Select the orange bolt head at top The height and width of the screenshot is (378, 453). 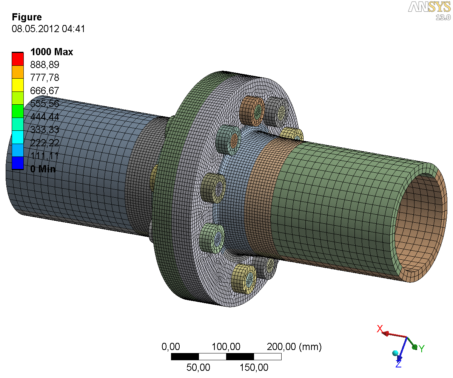[251, 111]
